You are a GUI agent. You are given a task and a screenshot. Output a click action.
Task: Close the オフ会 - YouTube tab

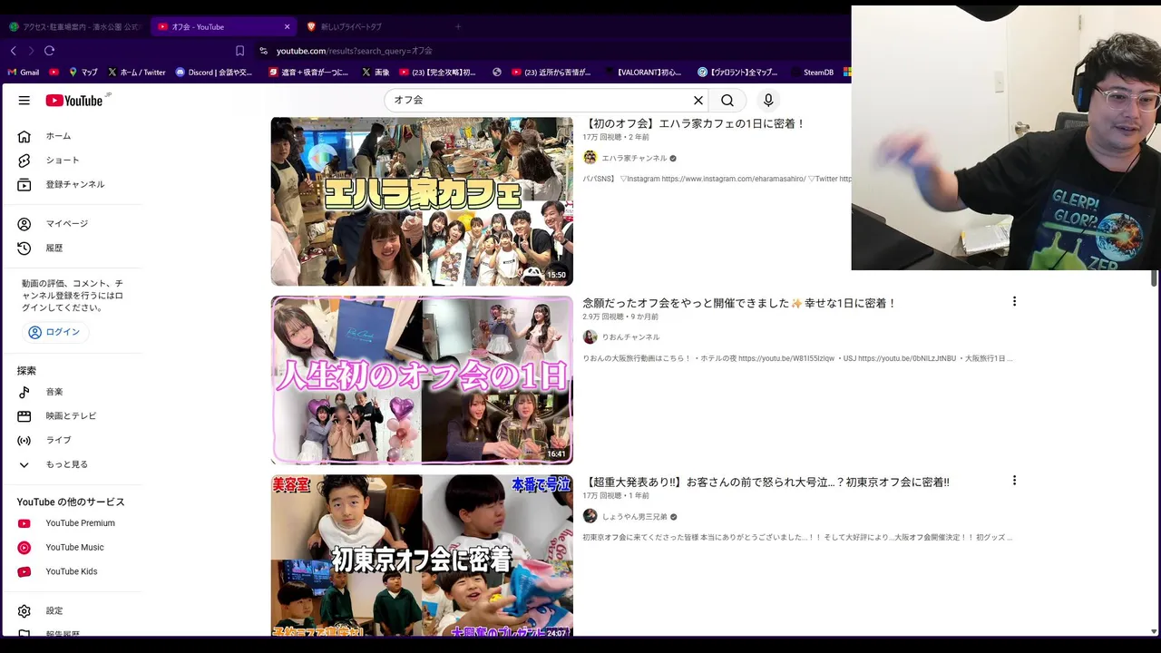(x=288, y=27)
